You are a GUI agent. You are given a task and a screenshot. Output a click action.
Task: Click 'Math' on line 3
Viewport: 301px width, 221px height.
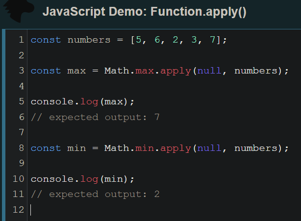coord(117,71)
